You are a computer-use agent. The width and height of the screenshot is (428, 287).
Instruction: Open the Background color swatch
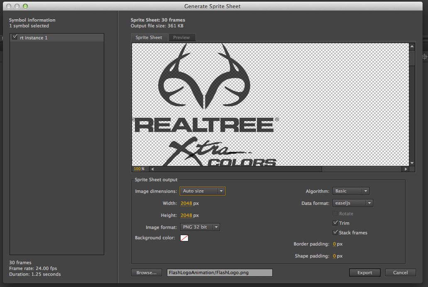184,238
